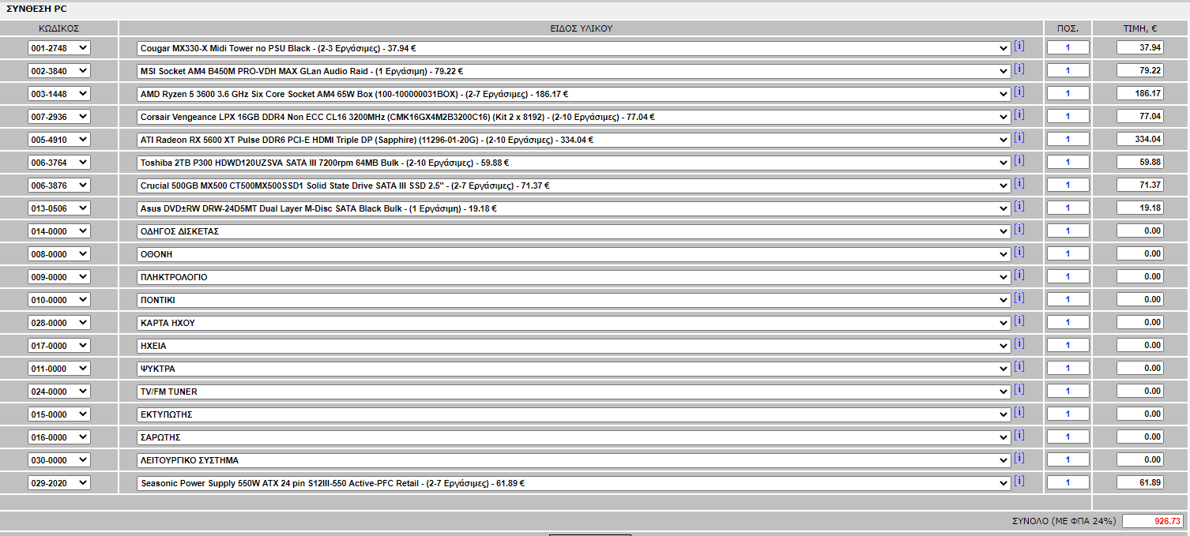
Task: Open info icon for ΠΛΗΚΤΡΟΛΟΓΙΟ row
Action: pos(1019,275)
